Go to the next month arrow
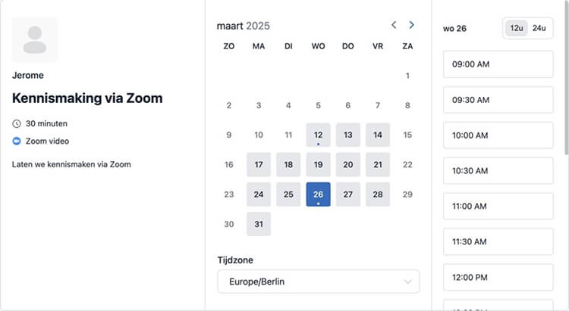Screen dimensions: 569x311 pyautogui.click(x=411, y=25)
